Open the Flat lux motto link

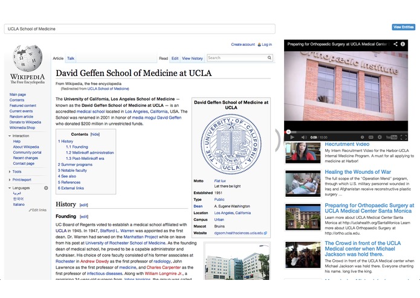click(220, 181)
